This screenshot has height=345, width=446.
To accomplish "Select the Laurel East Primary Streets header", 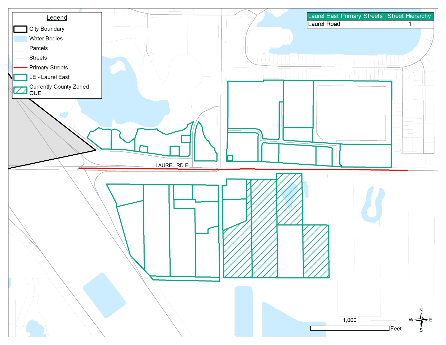I will [346, 16].
